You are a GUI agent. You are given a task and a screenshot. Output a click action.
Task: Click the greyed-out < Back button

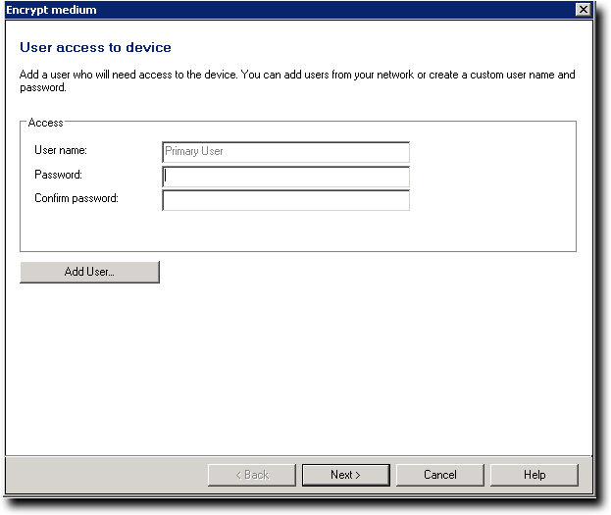[x=251, y=475]
